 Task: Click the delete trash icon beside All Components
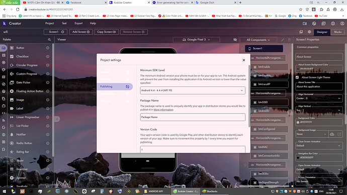coord(289,40)
